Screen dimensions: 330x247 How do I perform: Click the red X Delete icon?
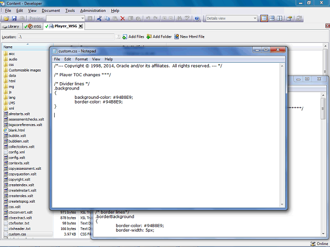[x=123, y=19]
